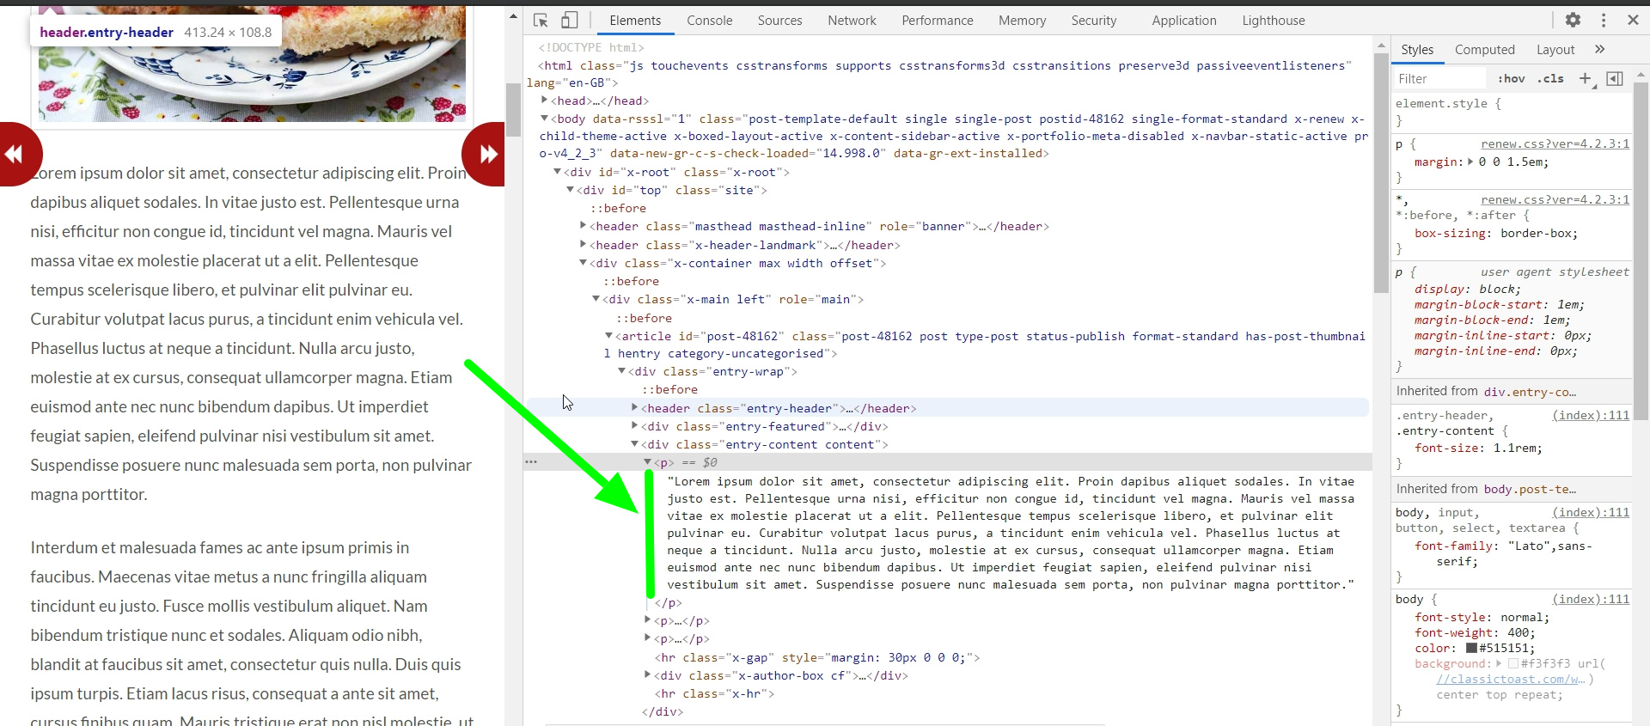Select the Styles sidebar tab
Viewport: 1650px width, 726px height.
tap(1417, 50)
